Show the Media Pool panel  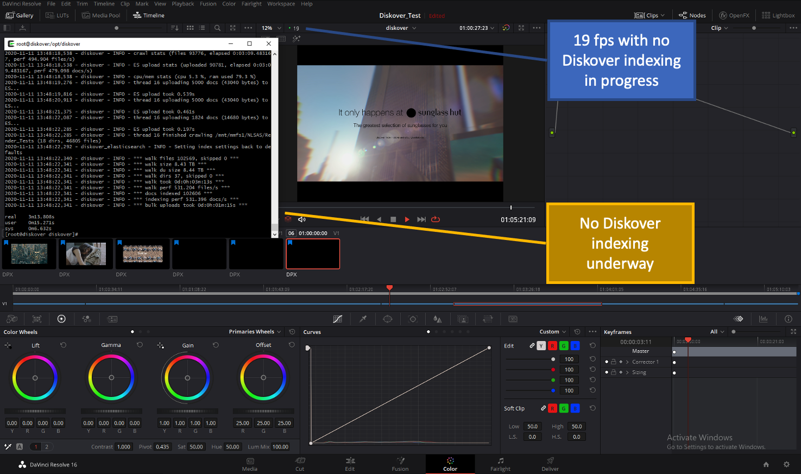(101, 15)
